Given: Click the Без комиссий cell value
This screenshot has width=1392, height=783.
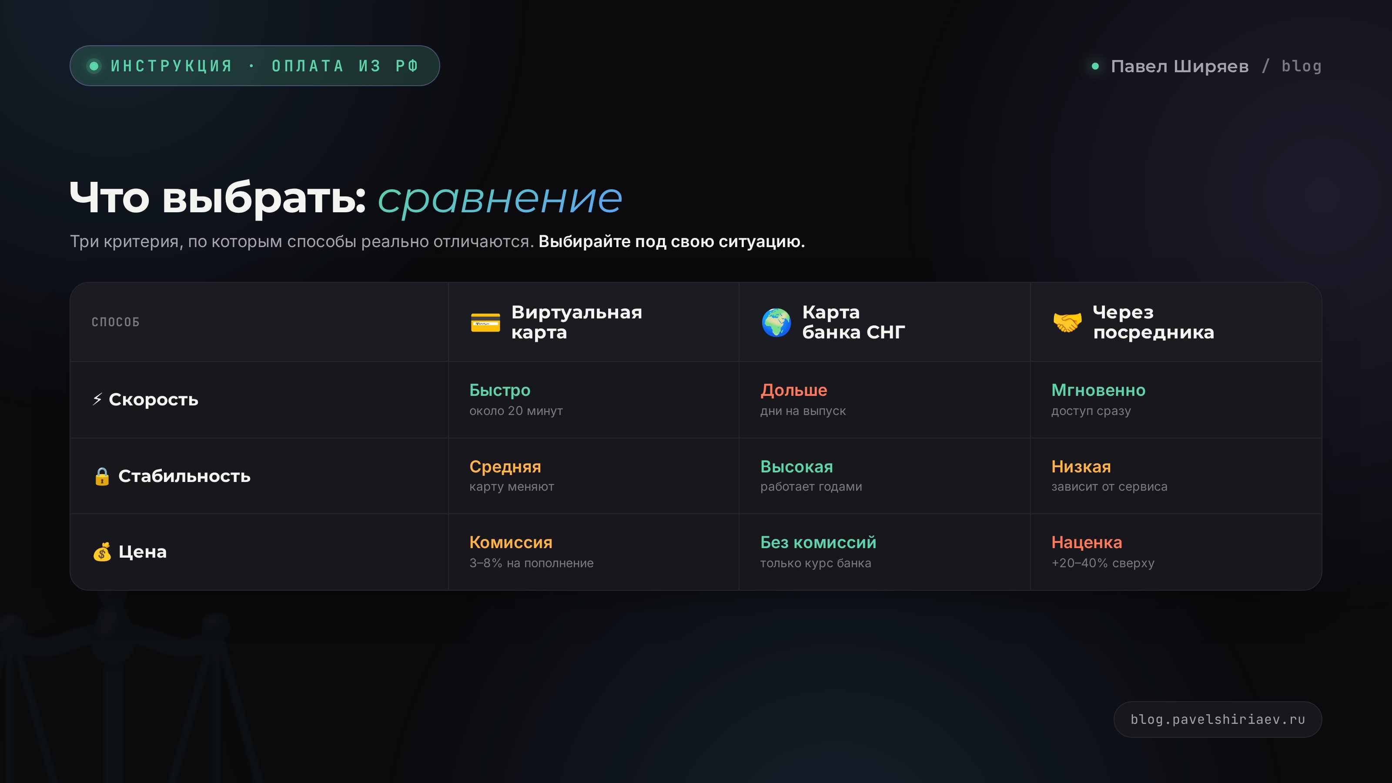Looking at the screenshot, I should point(818,542).
